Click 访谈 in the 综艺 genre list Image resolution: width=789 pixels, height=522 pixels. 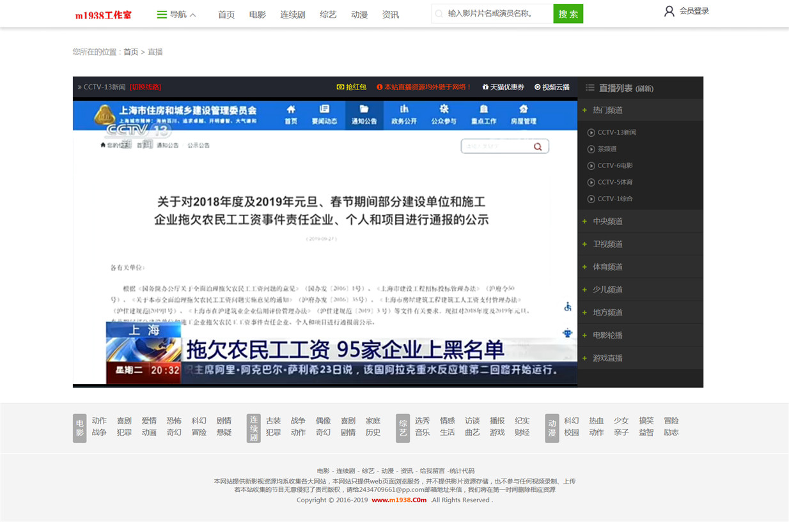point(472,420)
